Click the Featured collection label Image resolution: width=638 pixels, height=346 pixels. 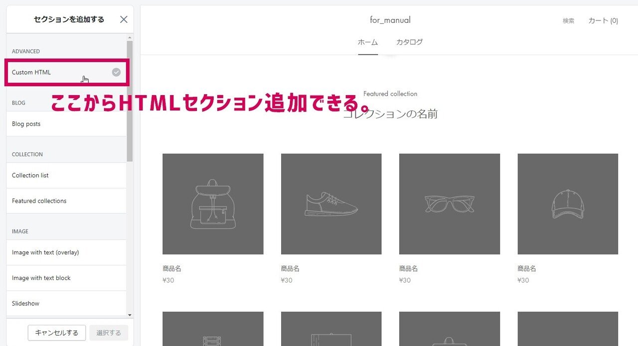(x=390, y=94)
